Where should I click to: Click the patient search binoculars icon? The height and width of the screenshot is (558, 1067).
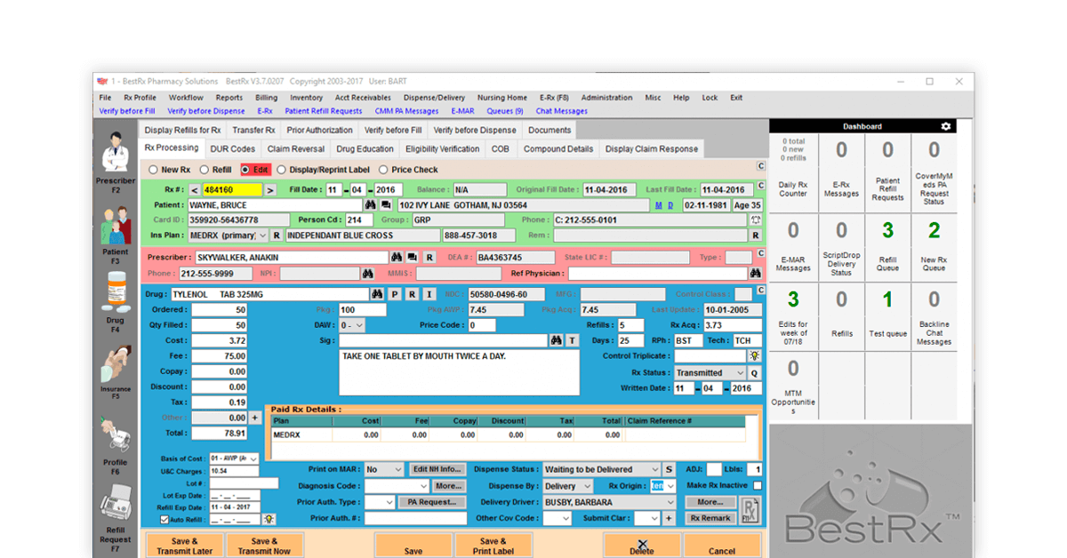pos(371,205)
